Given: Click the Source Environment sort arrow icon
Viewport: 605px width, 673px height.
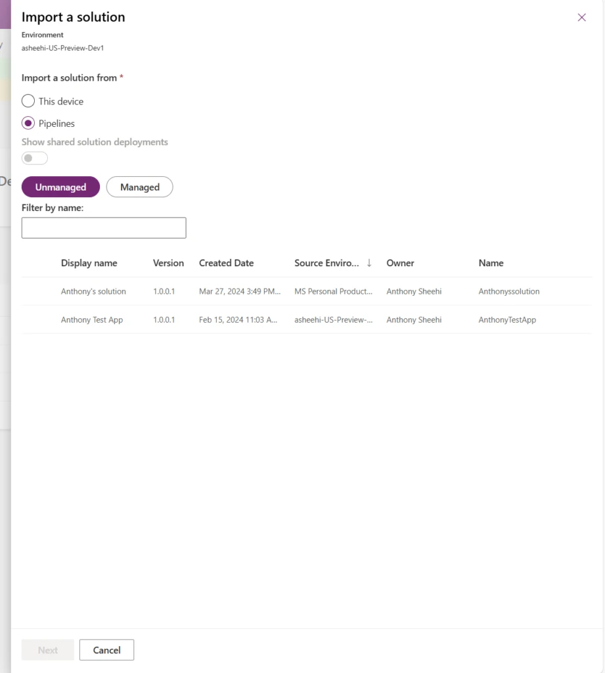Looking at the screenshot, I should point(369,263).
